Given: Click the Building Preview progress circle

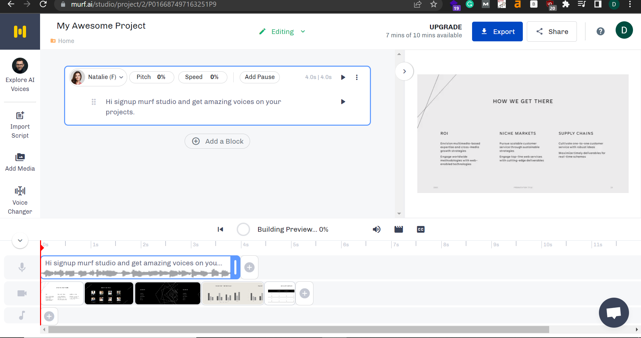Looking at the screenshot, I should [x=243, y=229].
